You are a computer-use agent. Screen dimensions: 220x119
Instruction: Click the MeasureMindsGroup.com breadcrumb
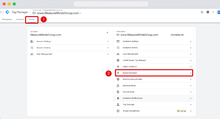(x=53, y=10)
